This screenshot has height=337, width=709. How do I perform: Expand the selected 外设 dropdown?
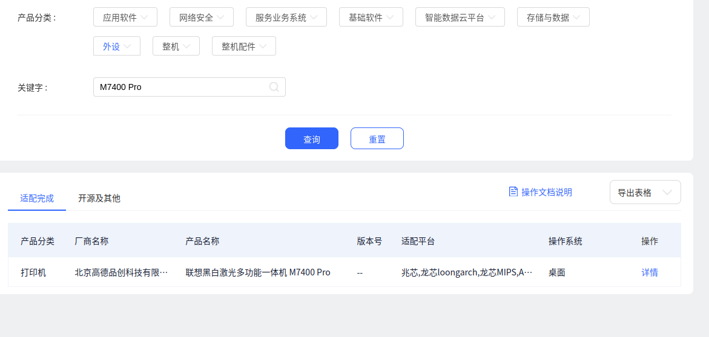[117, 47]
